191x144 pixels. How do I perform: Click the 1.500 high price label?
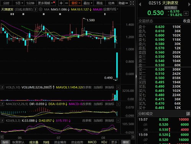point(91,20)
